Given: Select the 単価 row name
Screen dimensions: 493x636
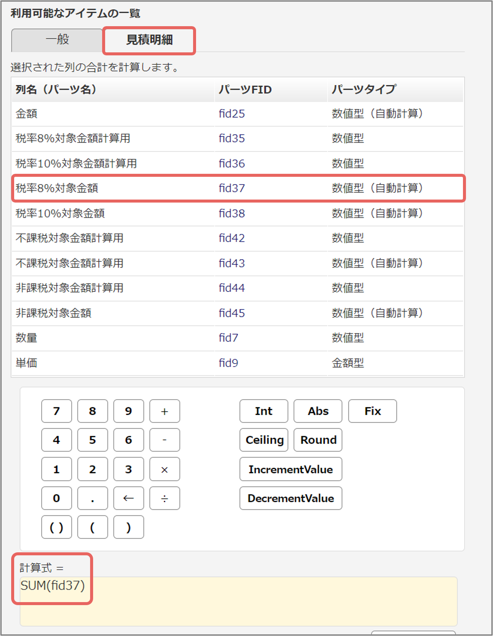Looking at the screenshot, I should coord(27,363).
